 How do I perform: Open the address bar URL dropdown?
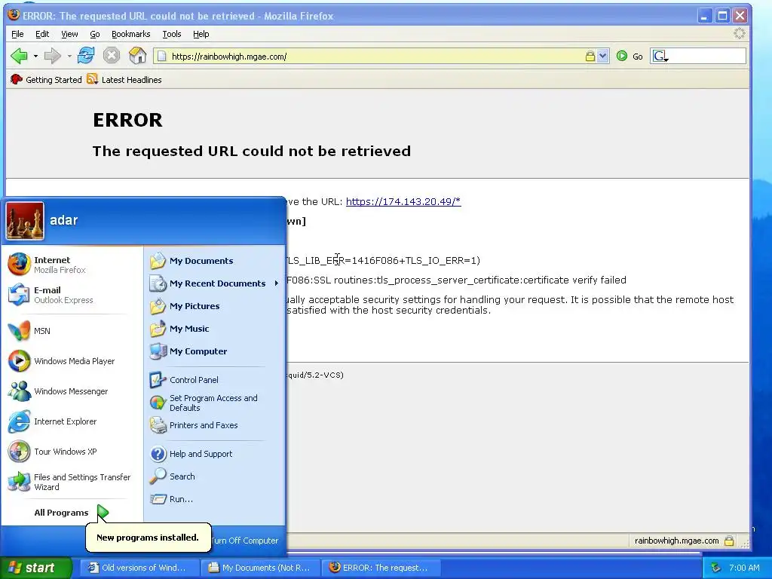(x=602, y=56)
